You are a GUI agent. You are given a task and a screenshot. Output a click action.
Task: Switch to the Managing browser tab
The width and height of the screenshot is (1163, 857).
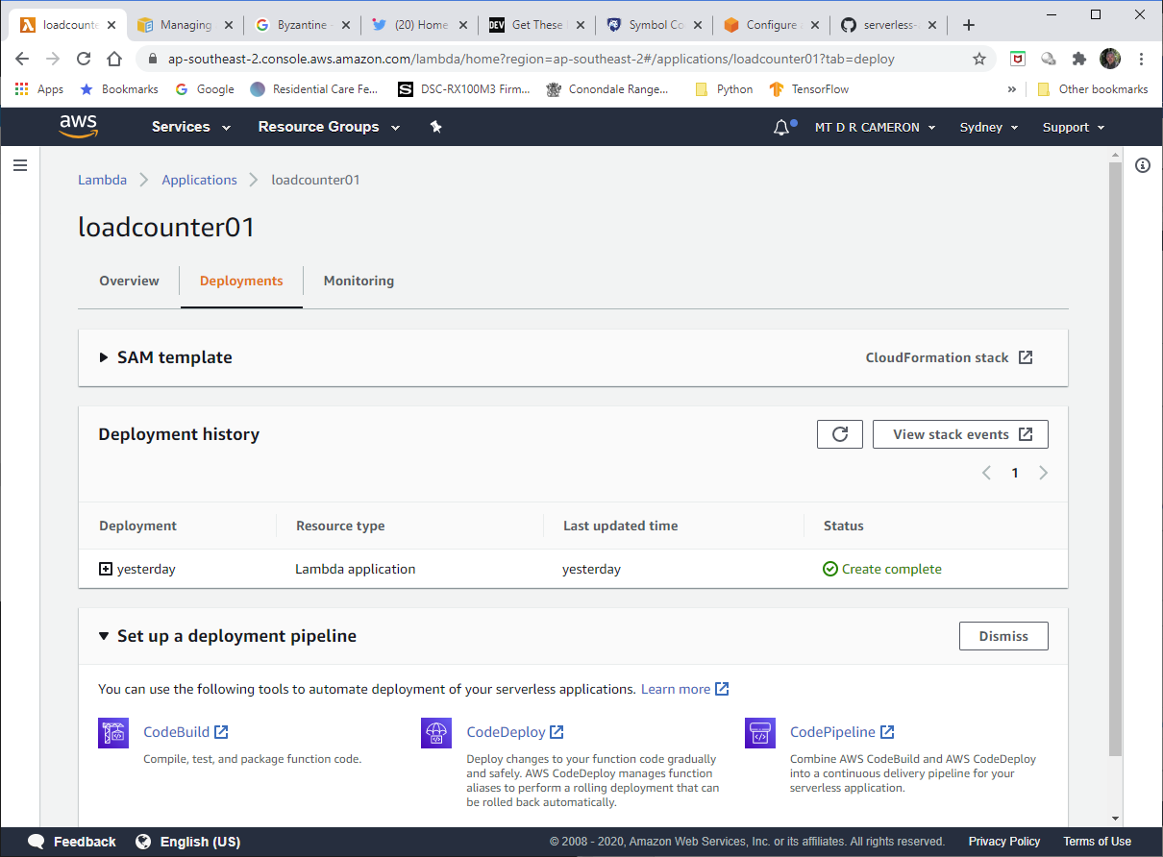(x=185, y=25)
